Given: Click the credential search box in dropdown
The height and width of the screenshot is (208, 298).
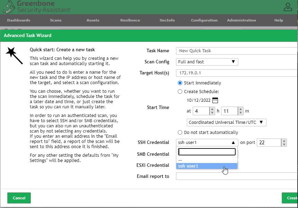Looking at the screenshot, I should [207, 152].
